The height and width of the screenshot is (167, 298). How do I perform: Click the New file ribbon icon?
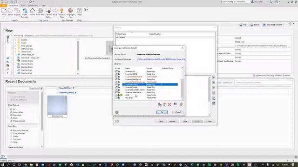[4, 11]
